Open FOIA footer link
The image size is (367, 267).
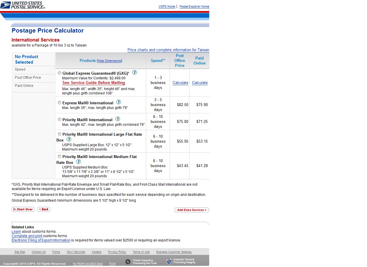[112, 264]
